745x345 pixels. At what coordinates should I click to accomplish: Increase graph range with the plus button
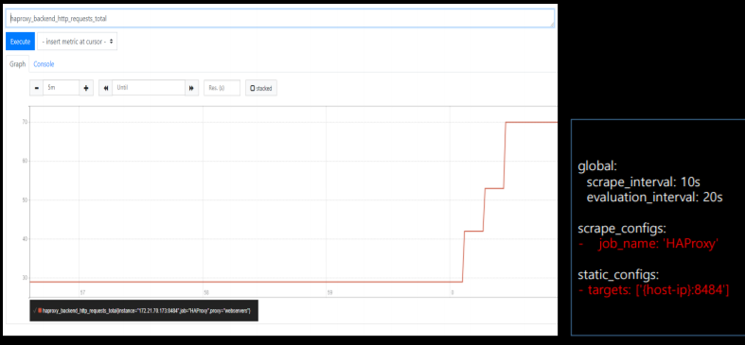86,88
